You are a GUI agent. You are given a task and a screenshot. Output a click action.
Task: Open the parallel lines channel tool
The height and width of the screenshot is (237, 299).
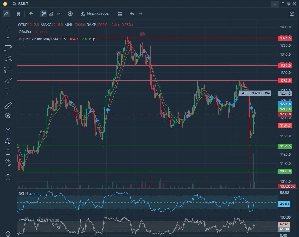click(x=8, y=48)
